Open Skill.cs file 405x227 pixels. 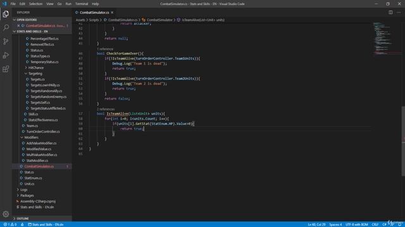(x=33, y=114)
